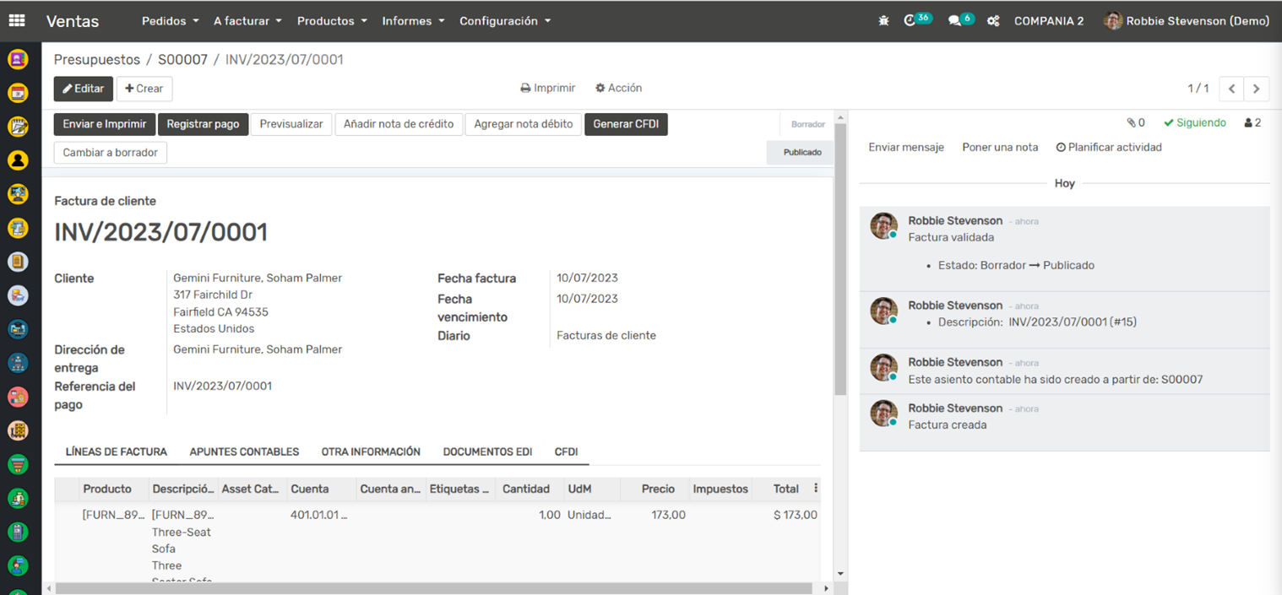Viewport: 1282px width, 595px height.
Task: Open conversations chat icon with 6 badge
Action: click(x=955, y=21)
